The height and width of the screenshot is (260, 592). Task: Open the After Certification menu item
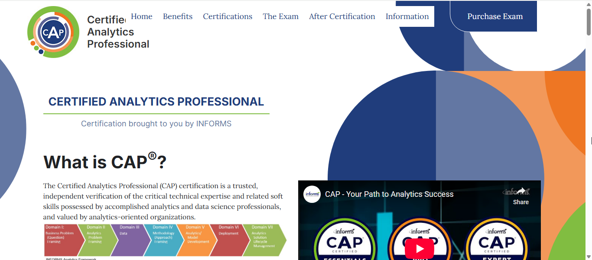click(x=342, y=16)
